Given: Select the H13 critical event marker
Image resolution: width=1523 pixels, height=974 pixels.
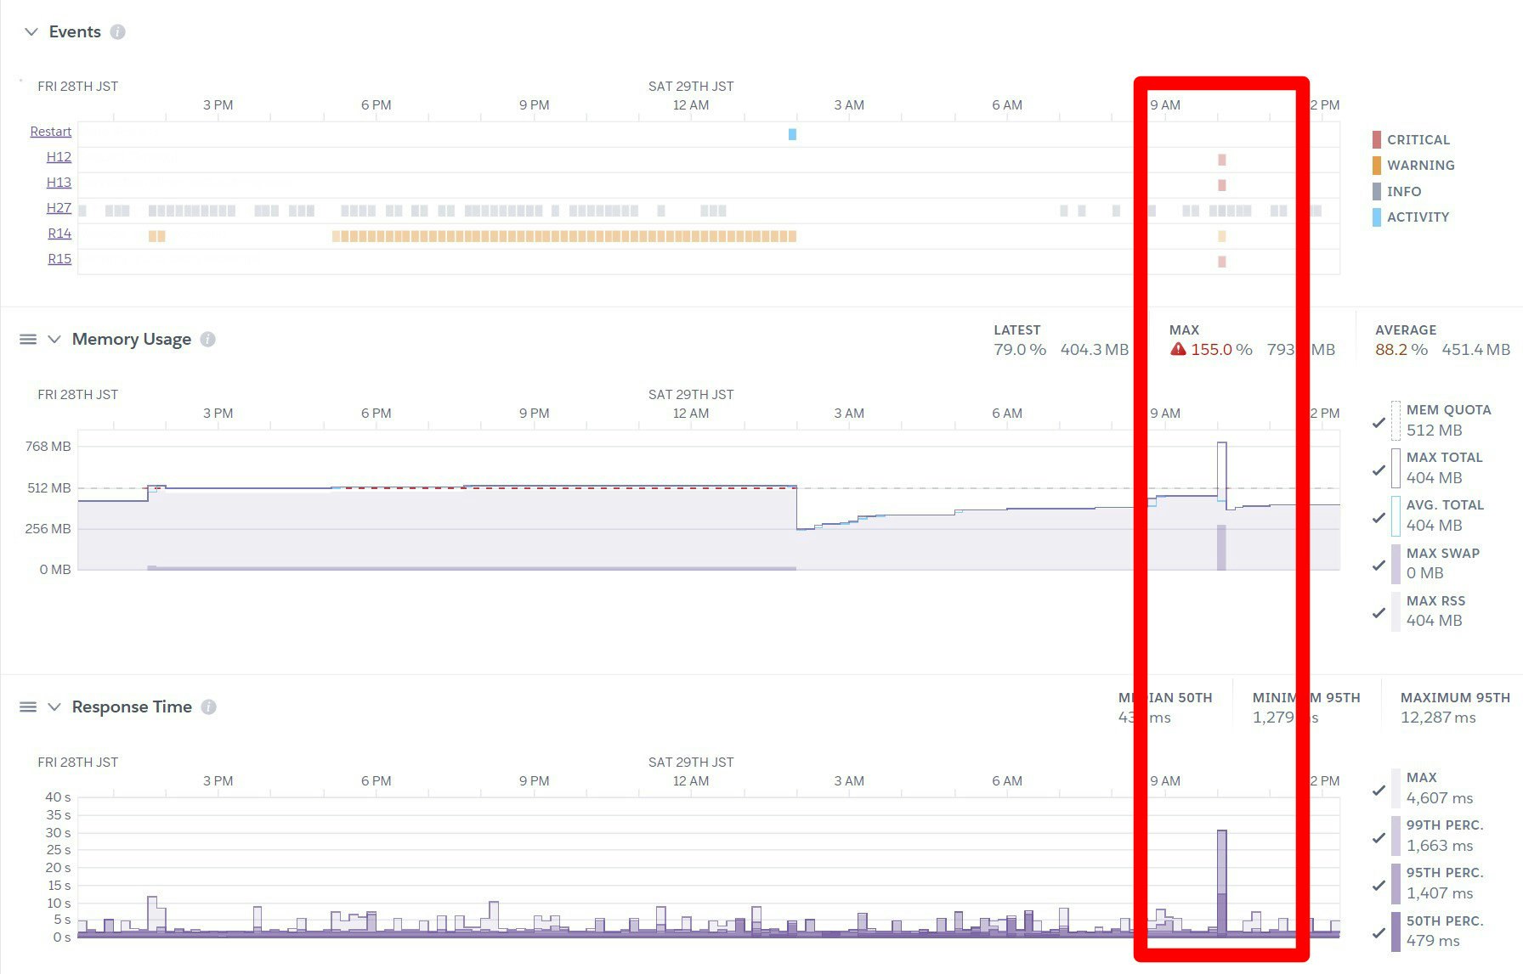Looking at the screenshot, I should pyautogui.click(x=1222, y=185).
